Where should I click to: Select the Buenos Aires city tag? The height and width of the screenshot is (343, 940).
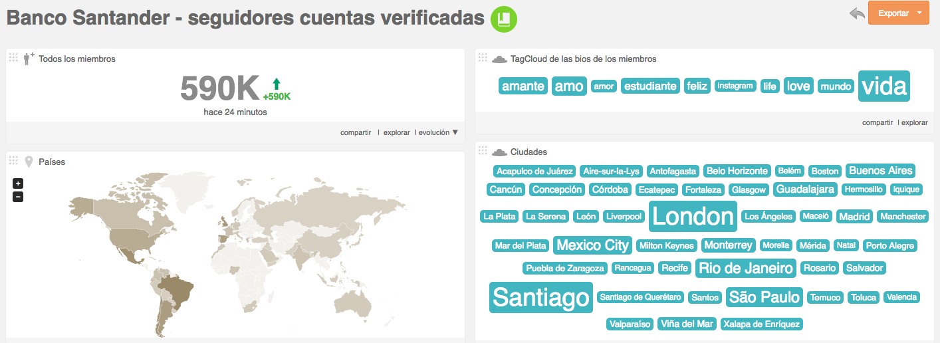click(881, 171)
